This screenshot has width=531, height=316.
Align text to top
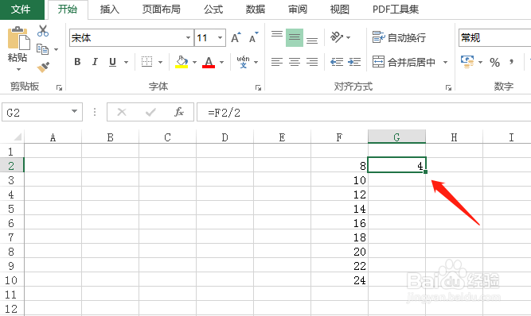point(277,34)
